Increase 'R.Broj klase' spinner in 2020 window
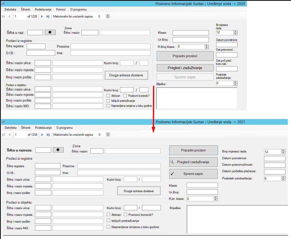The image size is (291, 239). pos(206,46)
